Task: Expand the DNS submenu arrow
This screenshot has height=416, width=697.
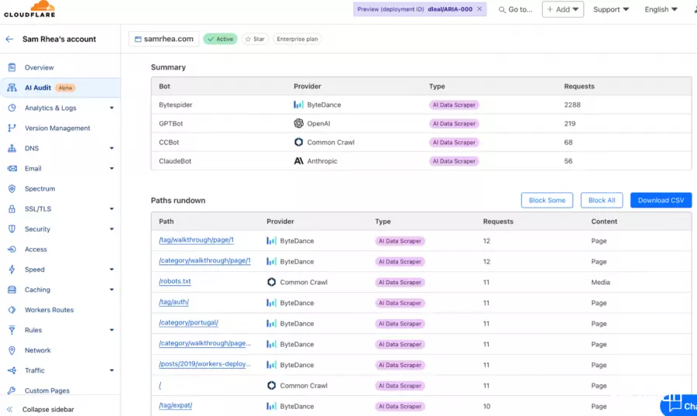Action: click(112, 149)
